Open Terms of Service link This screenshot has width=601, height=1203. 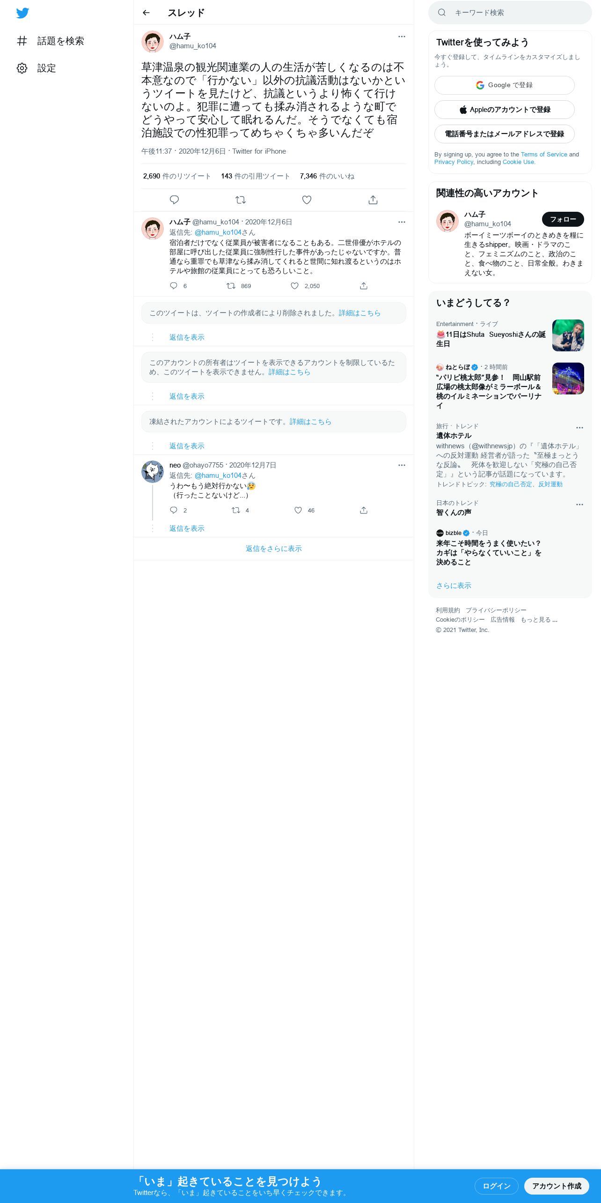pyautogui.click(x=544, y=155)
